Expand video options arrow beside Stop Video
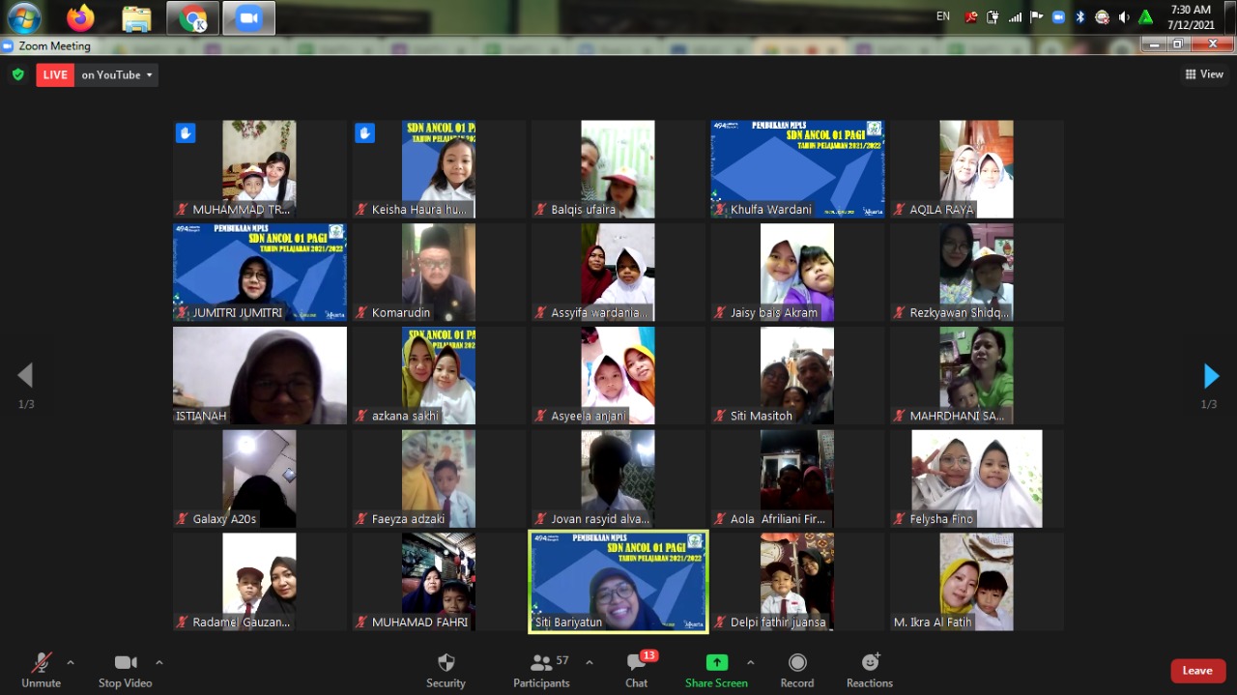Image resolution: width=1237 pixels, height=695 pixels. pos(159,663)
